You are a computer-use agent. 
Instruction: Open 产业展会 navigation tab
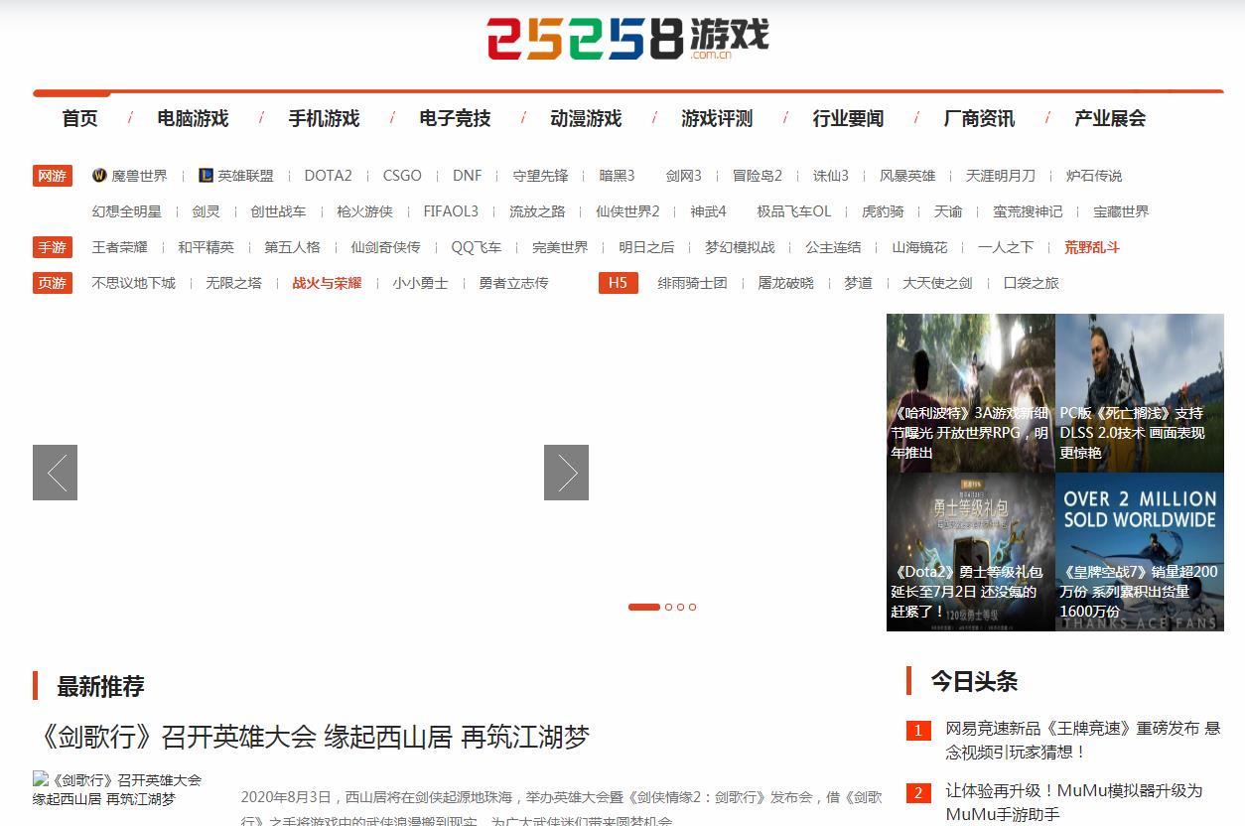[x=1110, y=118]
